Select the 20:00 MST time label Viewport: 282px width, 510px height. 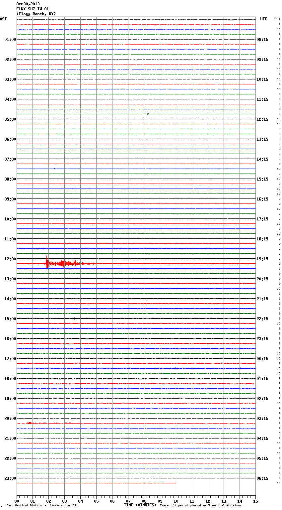tap(10, 418)
